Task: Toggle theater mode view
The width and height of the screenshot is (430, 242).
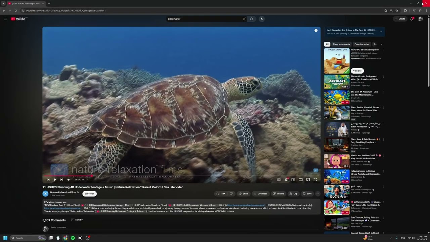Action: pyautogui.click(x=301, y=179)
